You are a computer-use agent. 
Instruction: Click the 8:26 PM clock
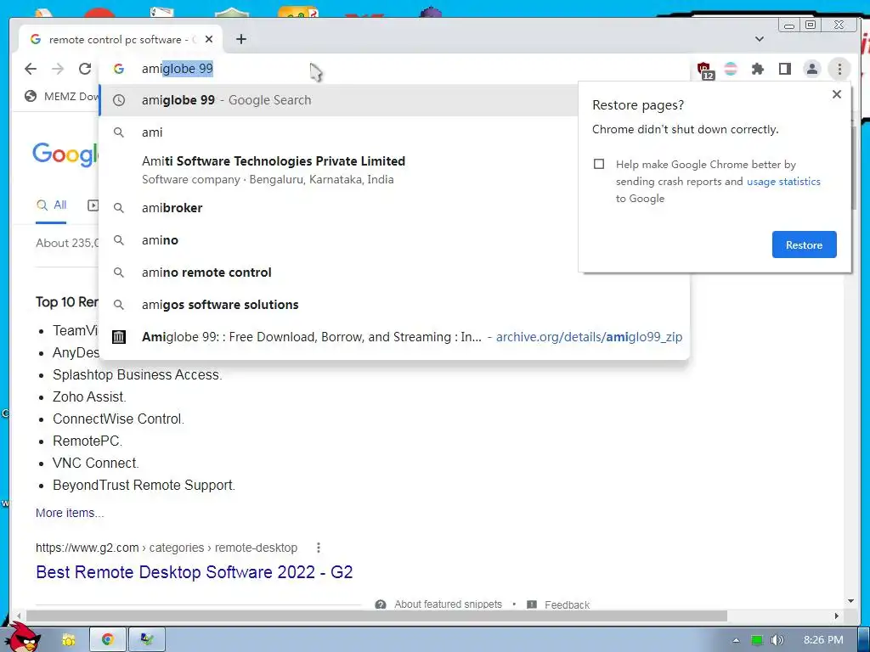[823, 640]
